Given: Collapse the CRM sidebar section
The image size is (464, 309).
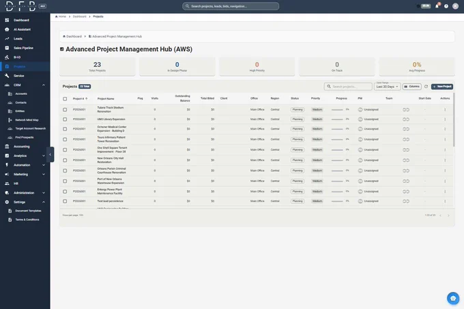Looking at the screenshot, I should point(44,85).
